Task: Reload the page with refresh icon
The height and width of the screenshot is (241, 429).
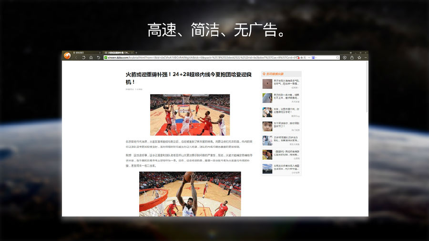Action: [84, 58]
